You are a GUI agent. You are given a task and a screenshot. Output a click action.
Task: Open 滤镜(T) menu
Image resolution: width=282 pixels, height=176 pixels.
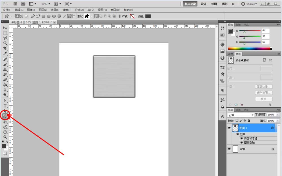[67, 10]
